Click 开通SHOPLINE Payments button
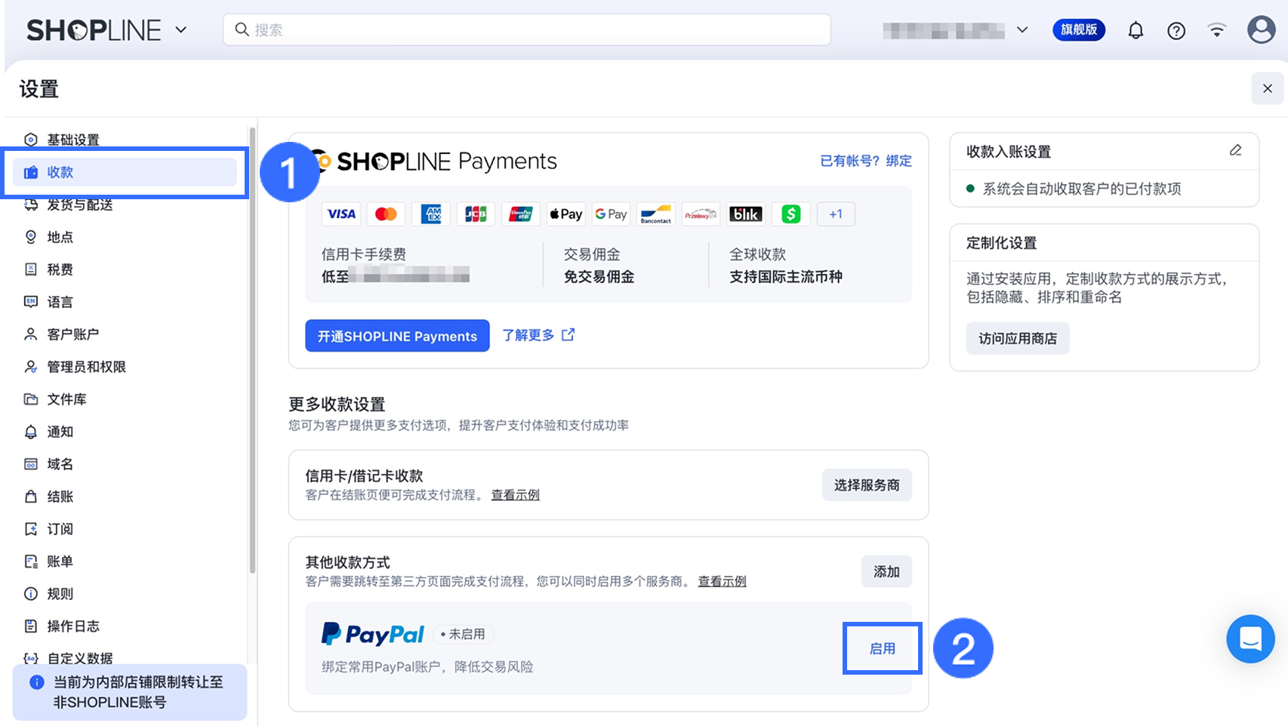 pyautogui.click(x=397, y=336)
